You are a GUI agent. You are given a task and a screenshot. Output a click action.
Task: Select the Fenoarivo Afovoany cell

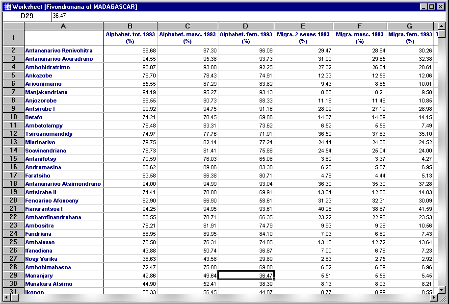(64, 201)
